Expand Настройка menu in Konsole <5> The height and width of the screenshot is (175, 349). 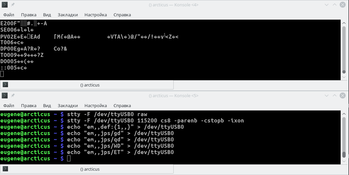[x=96, y=106]
